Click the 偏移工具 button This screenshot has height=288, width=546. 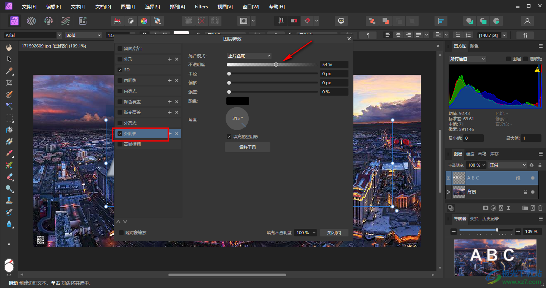(248, 147)
